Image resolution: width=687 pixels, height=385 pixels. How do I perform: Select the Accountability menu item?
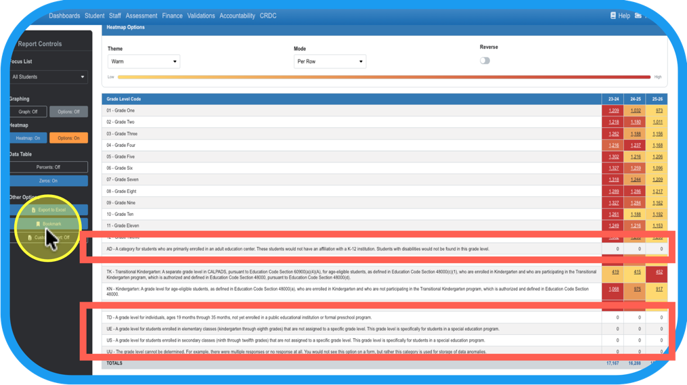[237, 16]
